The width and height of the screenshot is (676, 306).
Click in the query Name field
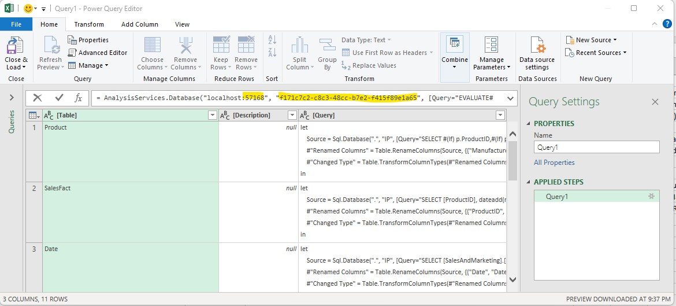coord(597,147)
